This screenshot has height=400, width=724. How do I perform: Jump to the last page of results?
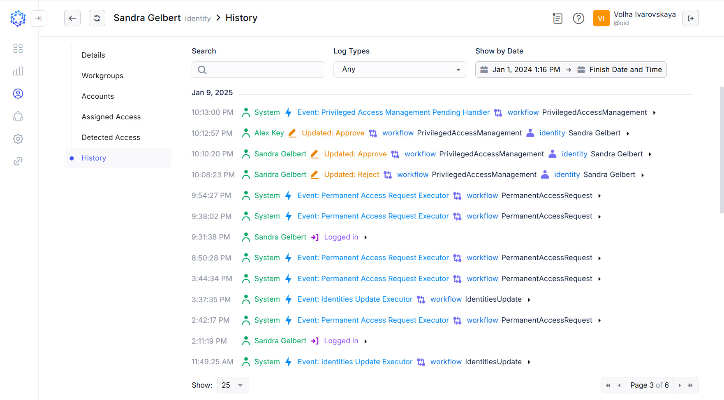coord(691,385)
